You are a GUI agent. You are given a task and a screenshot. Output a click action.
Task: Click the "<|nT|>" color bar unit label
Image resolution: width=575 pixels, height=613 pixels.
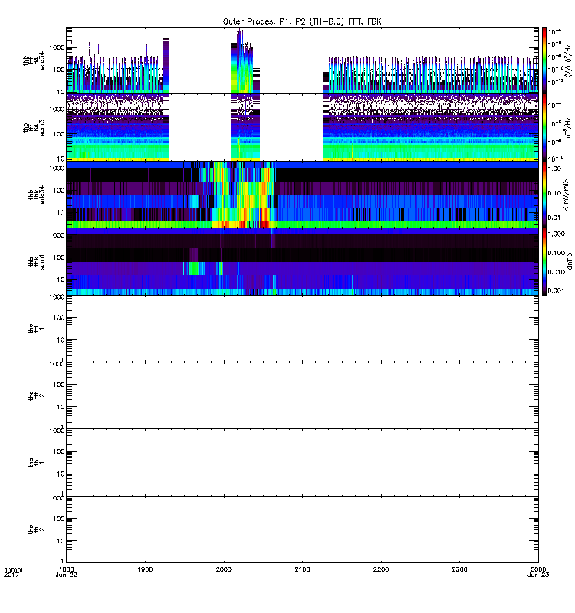[x=569, y=261]
